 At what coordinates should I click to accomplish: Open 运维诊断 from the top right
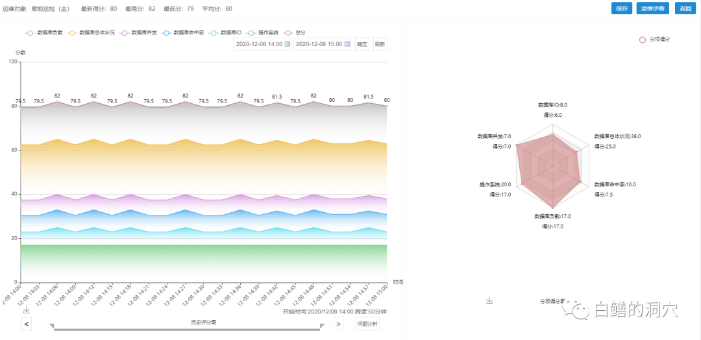(654, 8)
